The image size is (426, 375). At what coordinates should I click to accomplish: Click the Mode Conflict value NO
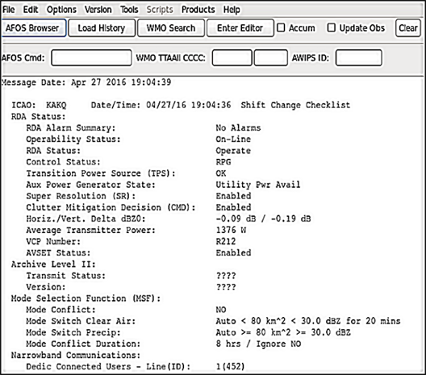pyautogui.click(x=221, y=310)
